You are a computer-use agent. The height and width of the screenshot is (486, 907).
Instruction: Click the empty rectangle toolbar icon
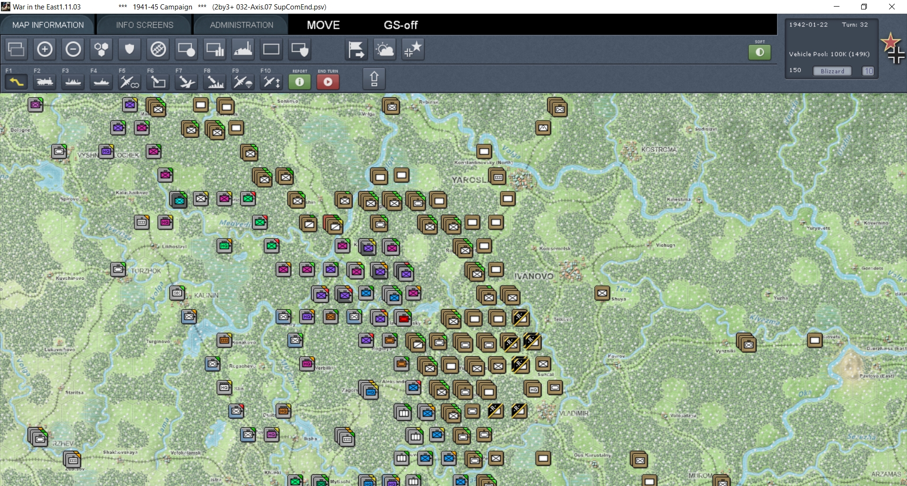tap(272, 49)
